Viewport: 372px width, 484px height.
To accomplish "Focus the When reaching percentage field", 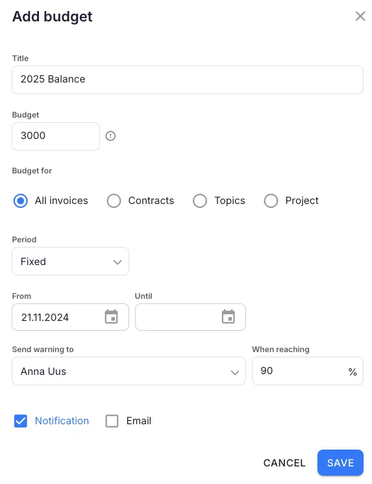I will [x=308, y=371].
